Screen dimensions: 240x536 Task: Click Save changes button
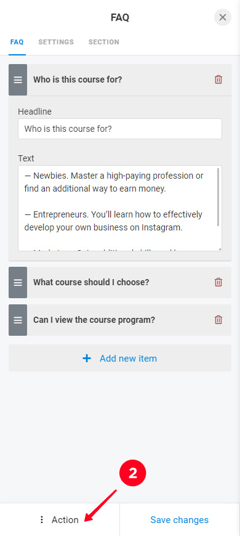180,519
